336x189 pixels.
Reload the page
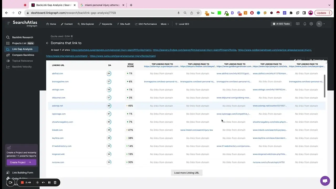click(x=20, y=13)
